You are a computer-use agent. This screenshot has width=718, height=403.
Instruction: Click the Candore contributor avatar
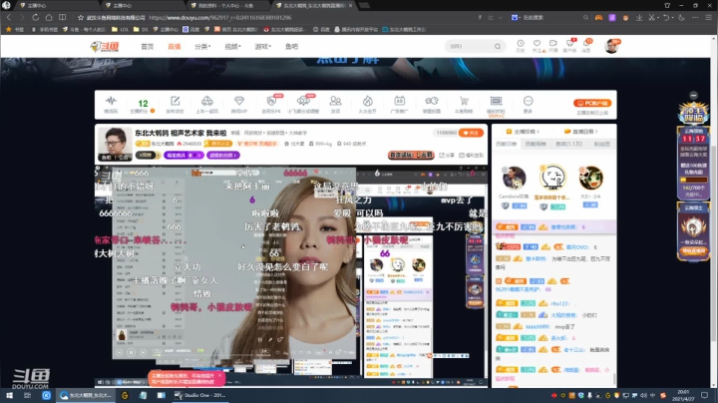[x=514, y=179]
